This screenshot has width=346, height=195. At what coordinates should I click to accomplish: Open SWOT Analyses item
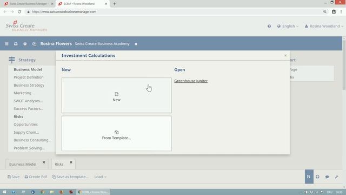[28, 101]
